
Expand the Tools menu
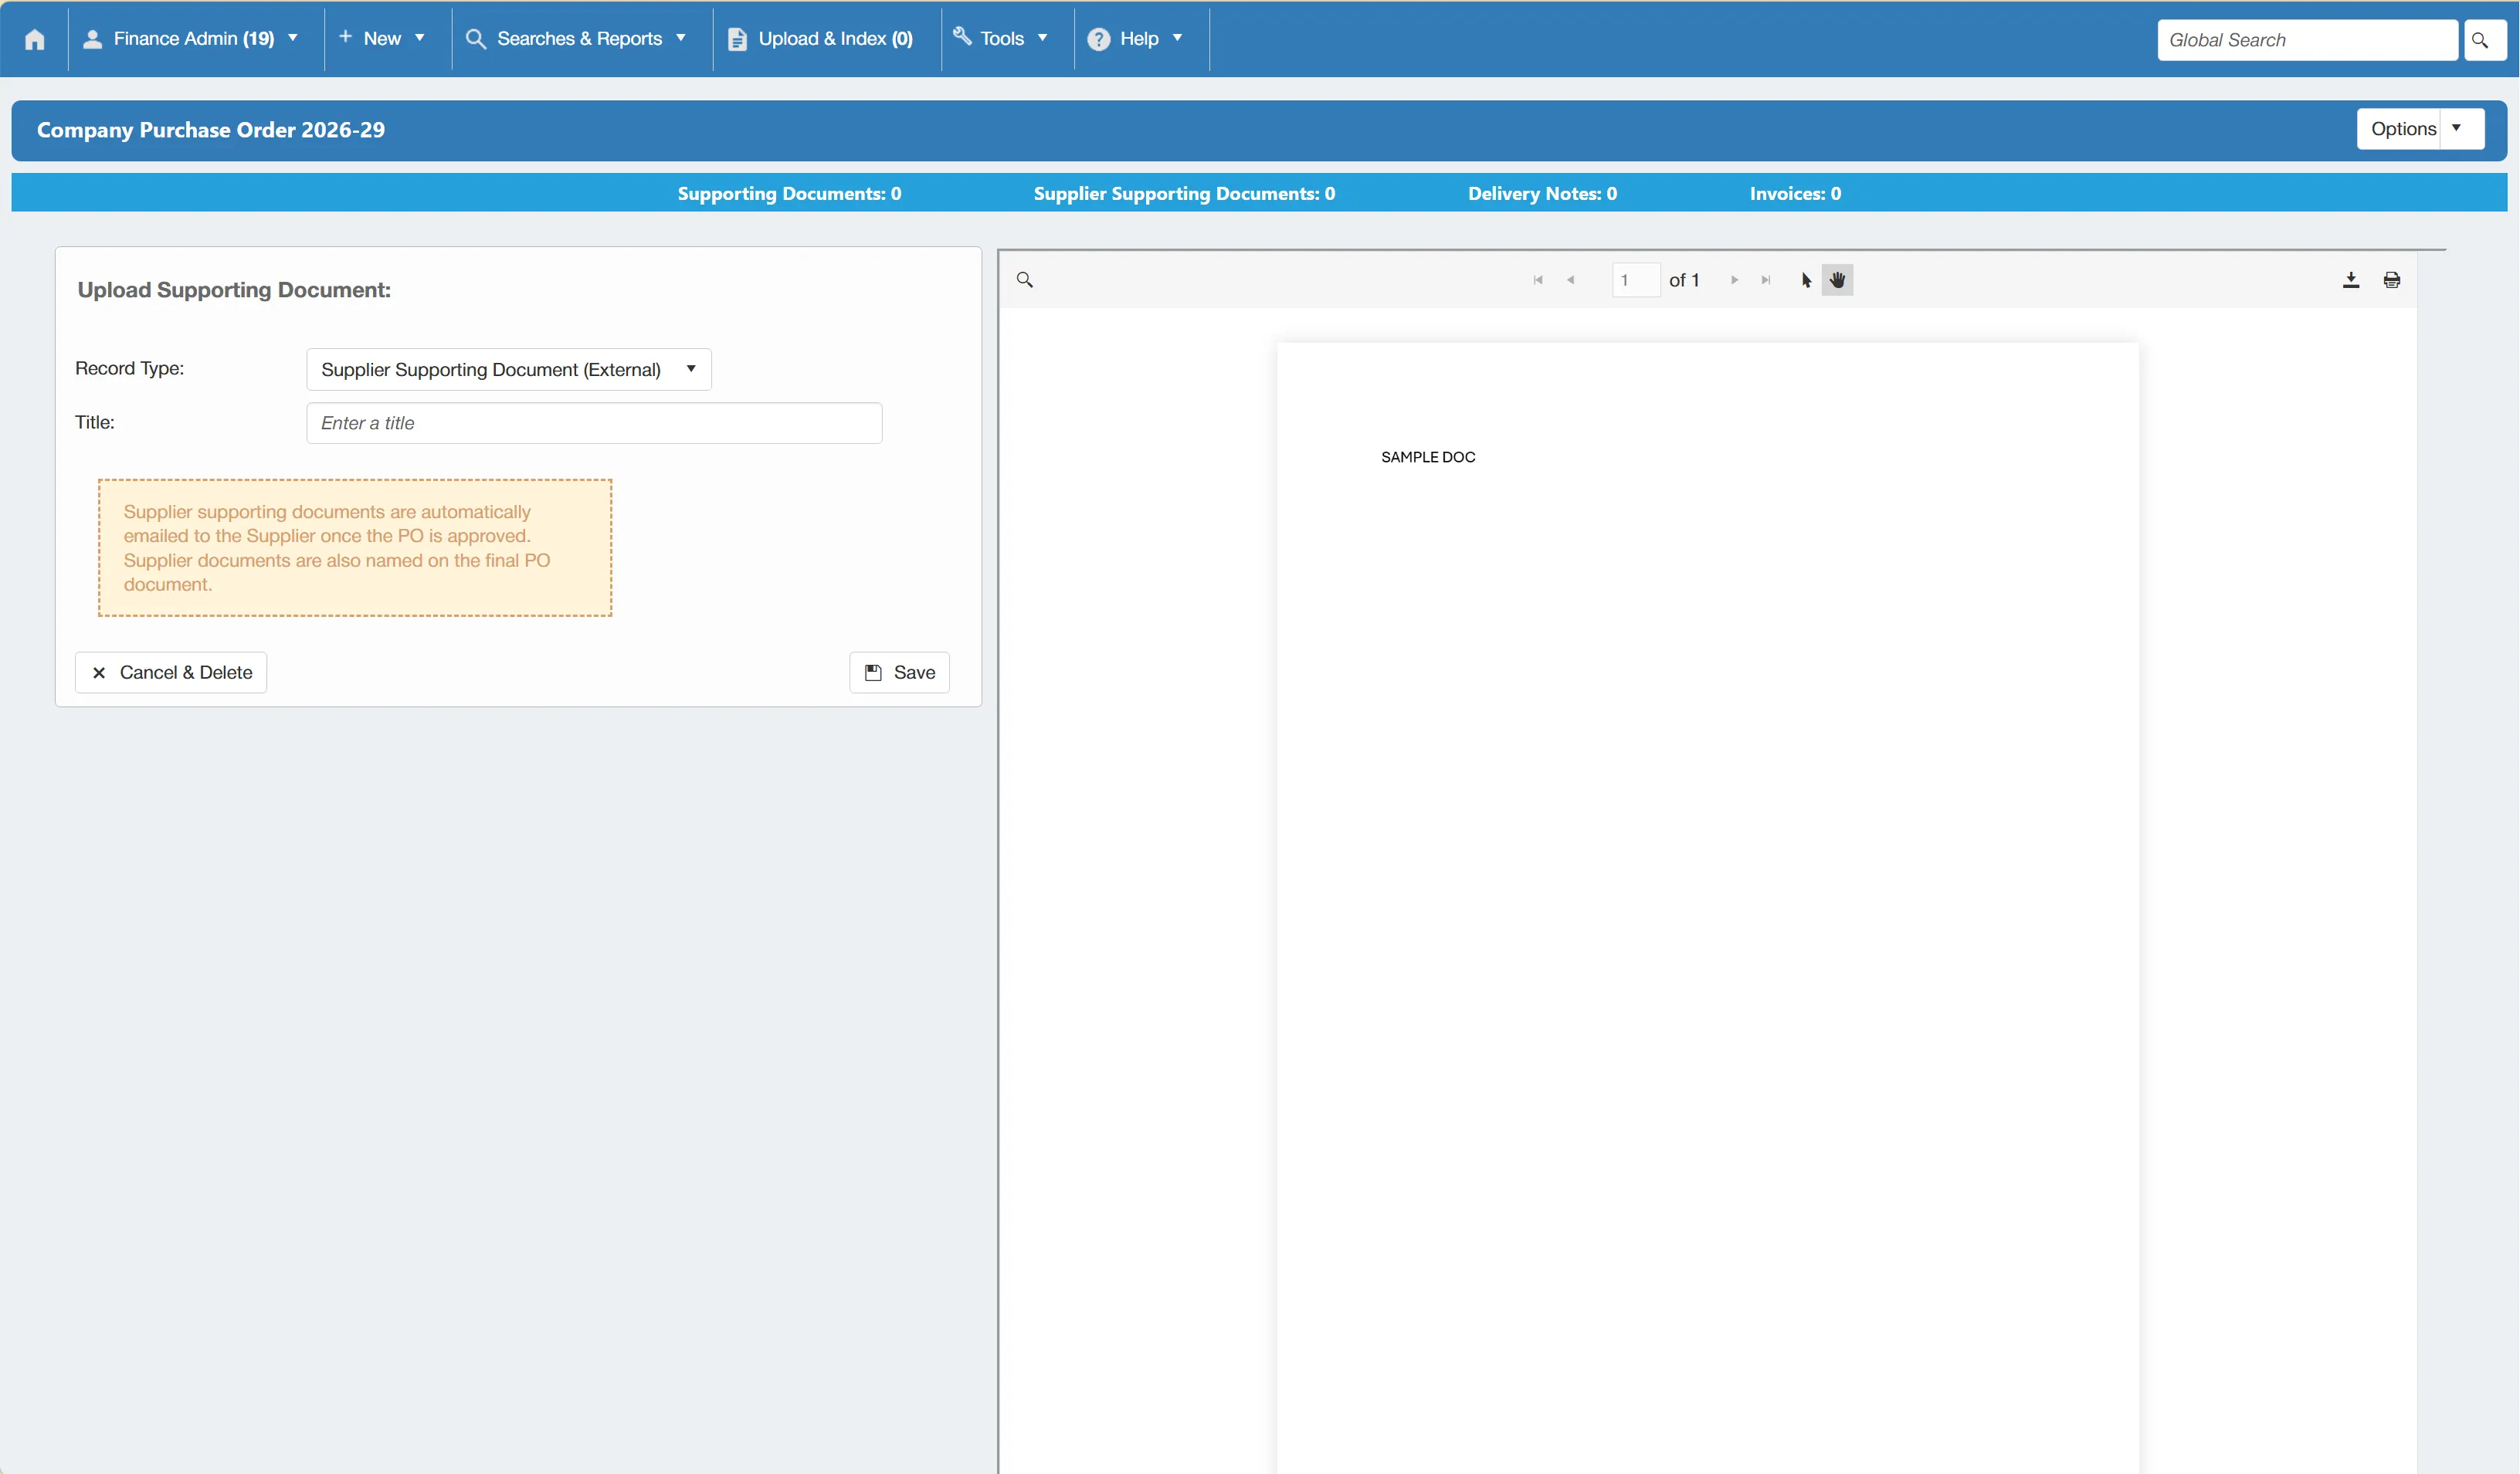pos(1001,39)
